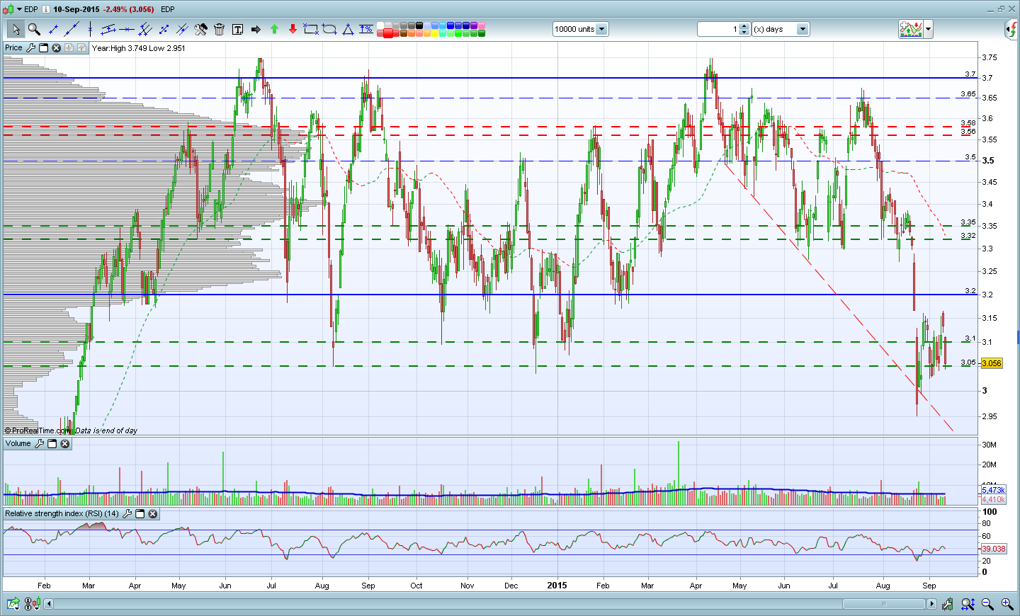Expand the arrow beside add indicator icon
Viewport: 1020px width, 616px height.
(x=928, y=29)
